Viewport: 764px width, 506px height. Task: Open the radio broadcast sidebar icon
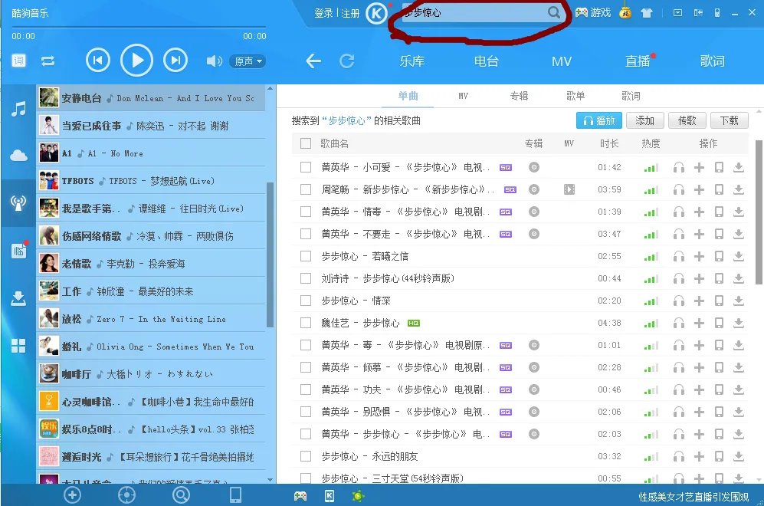[x=18, y=203]
